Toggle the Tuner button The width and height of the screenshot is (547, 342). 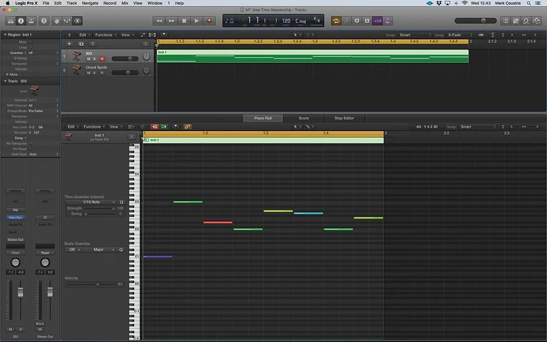pyautogui.click(x=346, y=21)
